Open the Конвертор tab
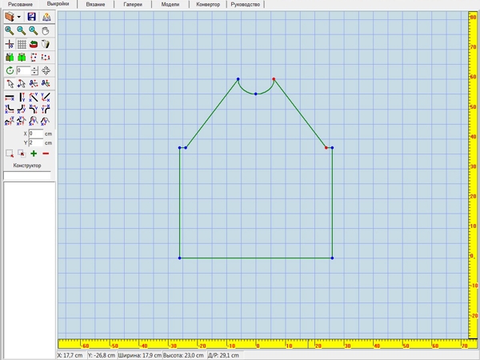 [x=208, y=4]
